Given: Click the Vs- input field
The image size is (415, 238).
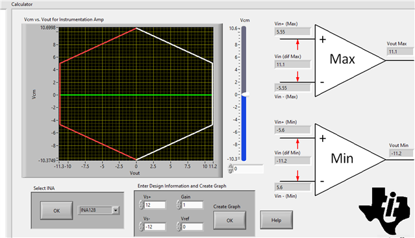Looking at the screenshot, I should 155,226.
